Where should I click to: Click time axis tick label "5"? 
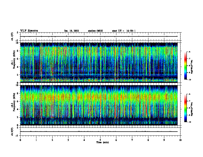coord(100,140)
